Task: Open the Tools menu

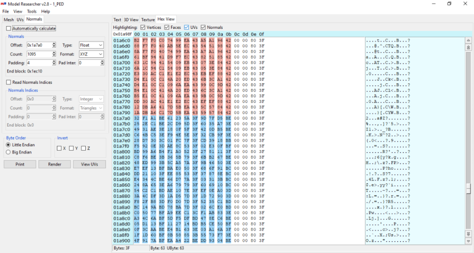Action: 32,11
